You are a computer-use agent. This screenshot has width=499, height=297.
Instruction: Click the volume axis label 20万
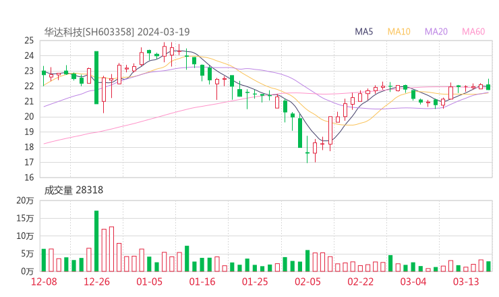25,200
